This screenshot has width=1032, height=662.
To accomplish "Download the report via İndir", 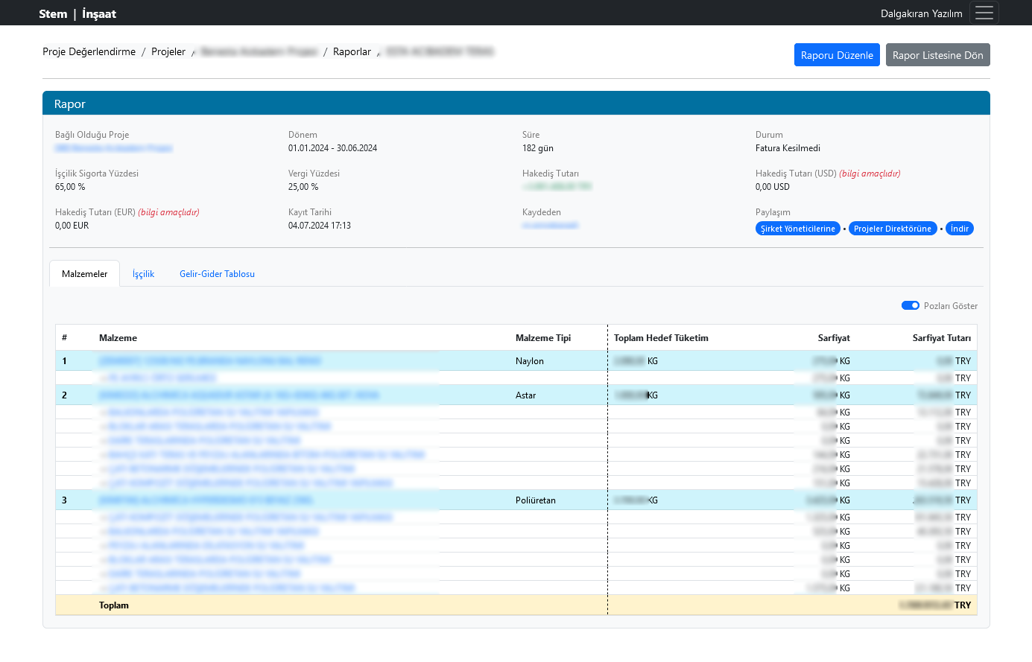I will pos(960,229).
